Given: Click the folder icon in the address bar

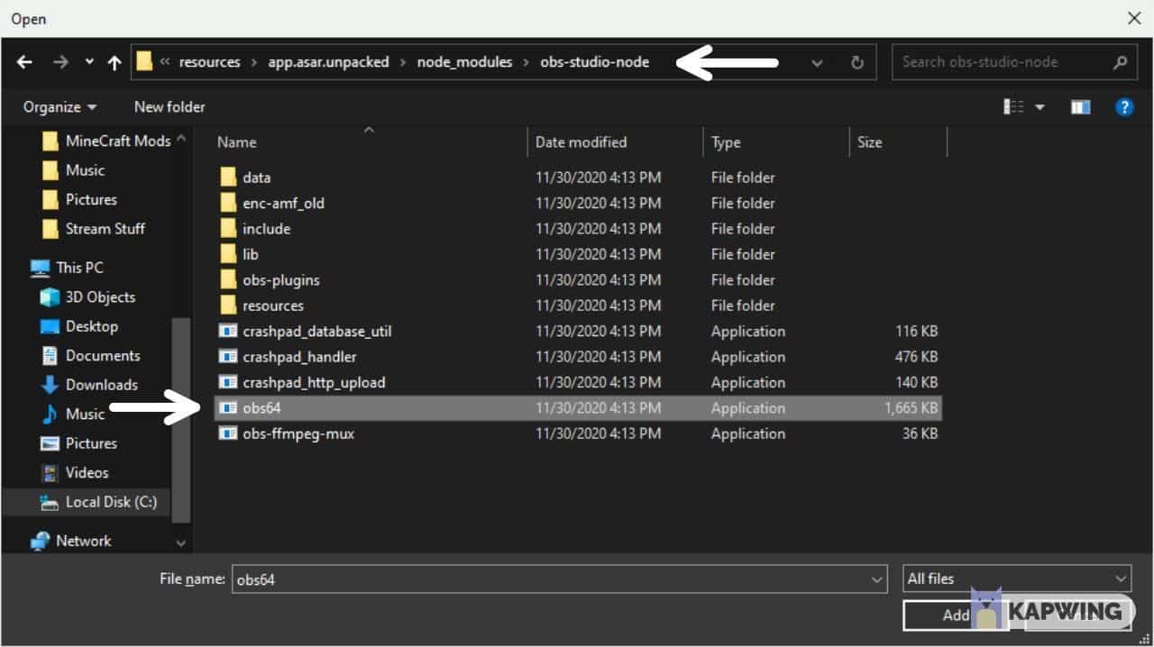Looking at the screenshot, I should 144,62.
